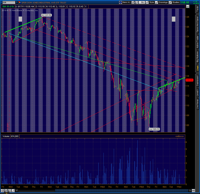
Task: Click the crossed-tools chart settings icon
Action: coord(133,2)
